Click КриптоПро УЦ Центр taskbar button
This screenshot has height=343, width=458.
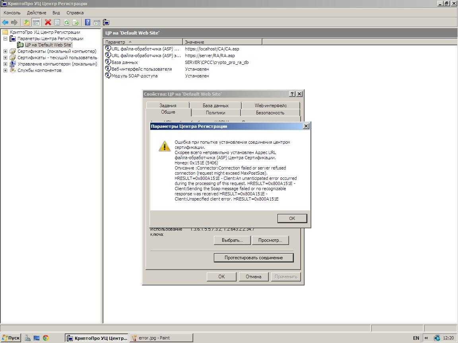[96, 338]
